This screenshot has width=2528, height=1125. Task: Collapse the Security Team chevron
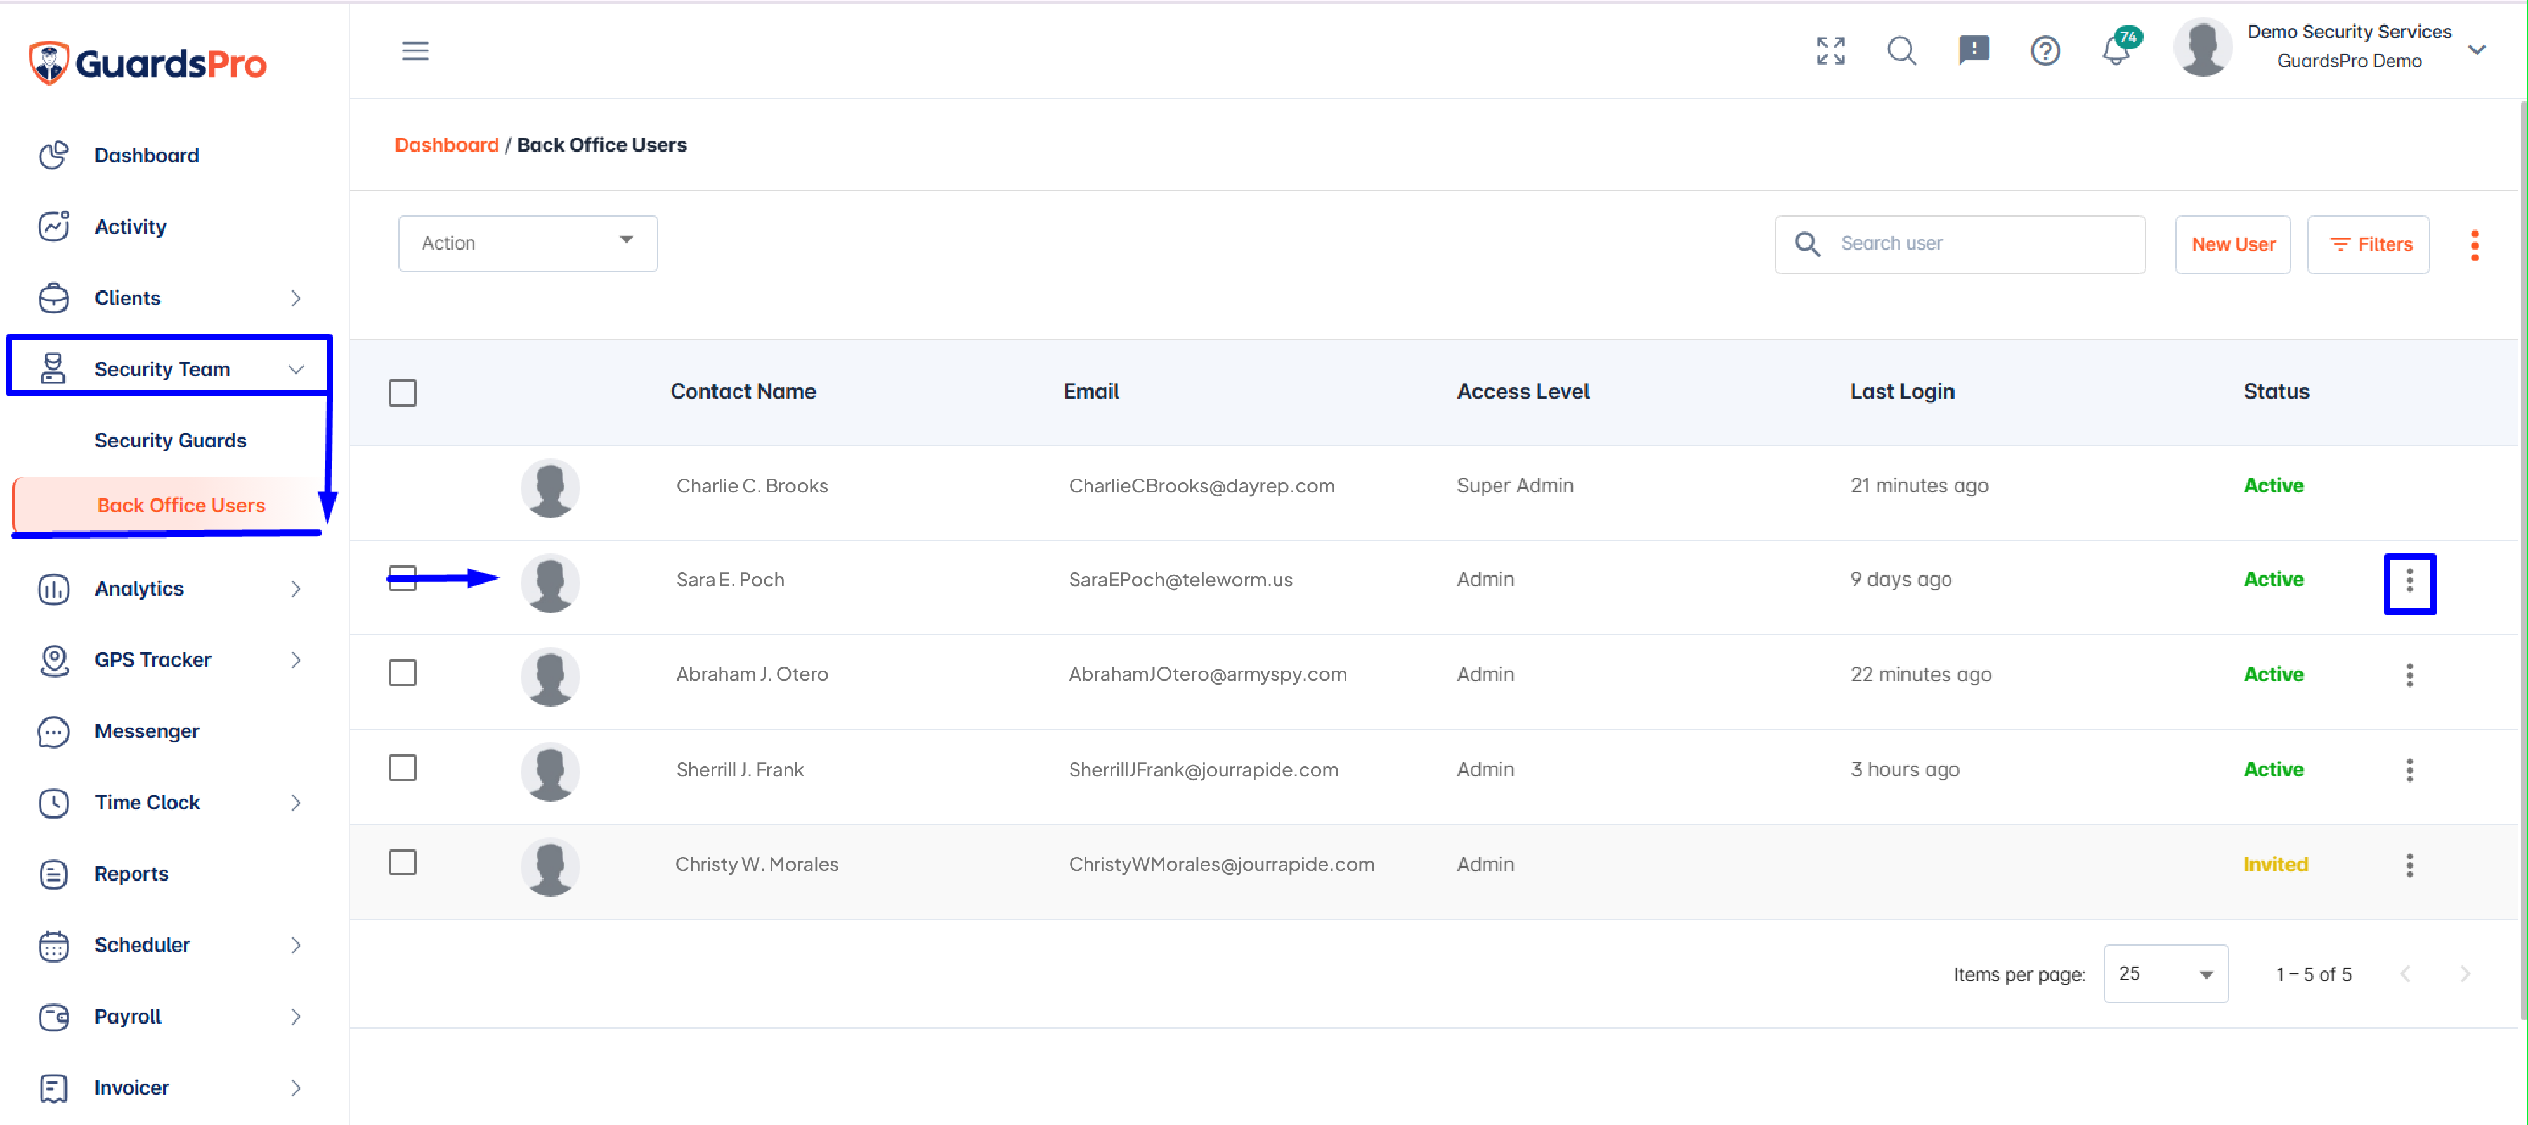(x=296, y=370)
